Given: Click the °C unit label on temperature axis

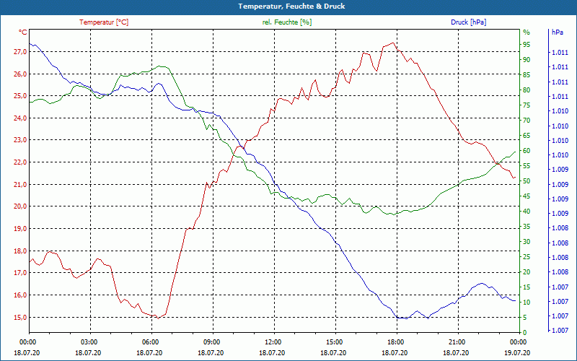Looking at the screenshot, I should pyautogui.click(x=23, y=32).
